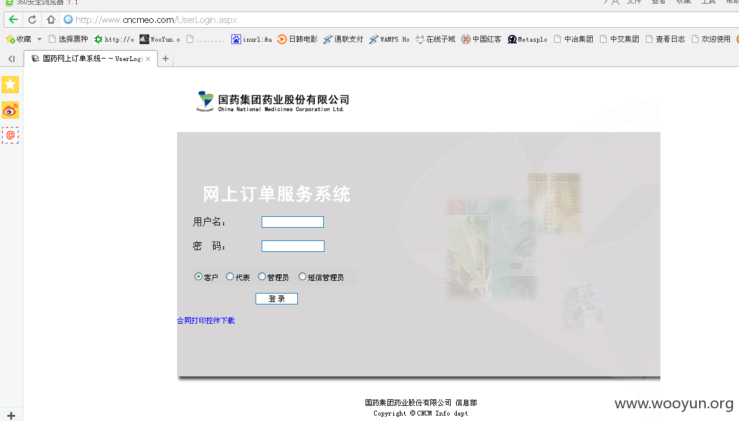
Task: Go to browser home page icon
Action: point(51,19)
